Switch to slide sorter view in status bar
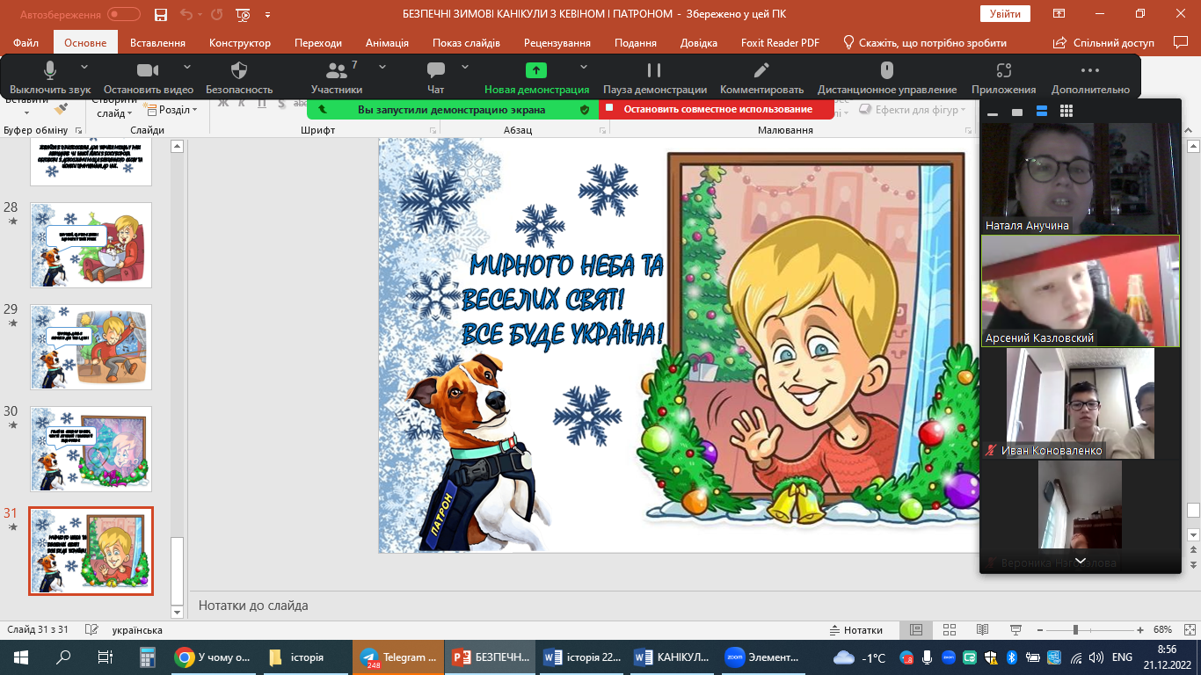This screenshot has height=675, width=1201. (x=949, y=630)
